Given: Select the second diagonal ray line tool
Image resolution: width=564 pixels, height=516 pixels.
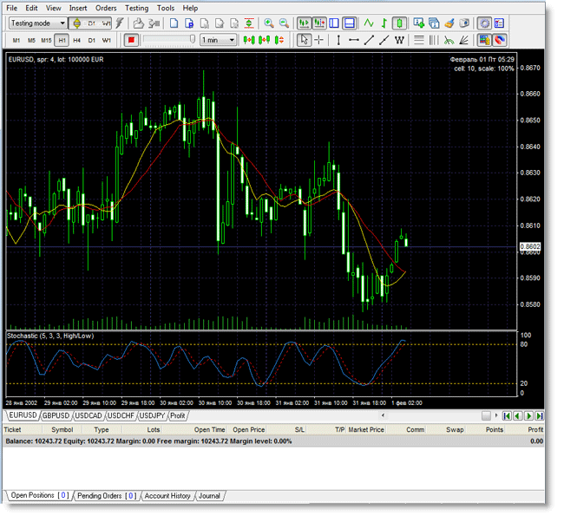Looking at the screenshot, I should point(384,40).
